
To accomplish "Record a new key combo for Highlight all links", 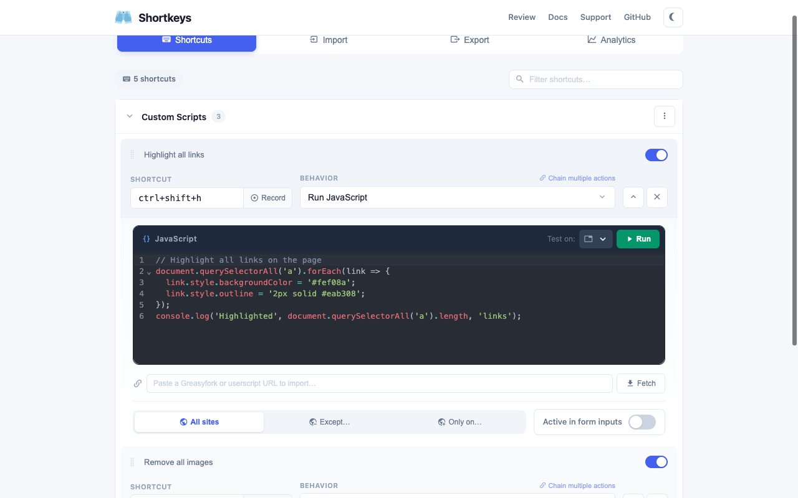I will click(x=268, y=198).
